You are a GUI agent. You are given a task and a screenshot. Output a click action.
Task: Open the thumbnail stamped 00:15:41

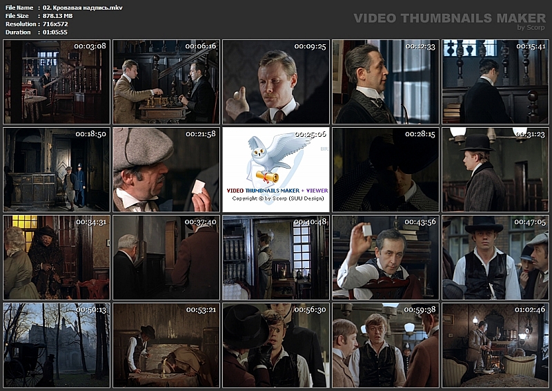point(495,82)
